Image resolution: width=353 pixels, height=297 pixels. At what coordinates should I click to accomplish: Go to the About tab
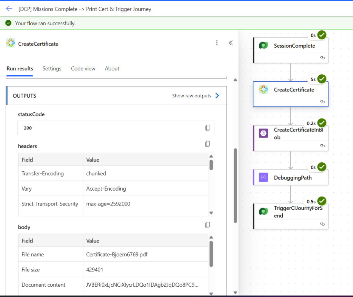click(112, 68)
